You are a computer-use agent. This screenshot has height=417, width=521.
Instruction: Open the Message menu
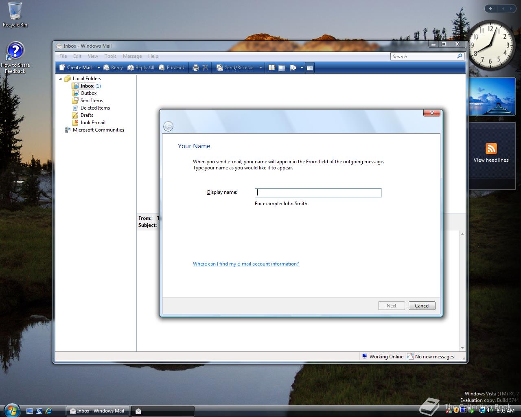[132, 56]
